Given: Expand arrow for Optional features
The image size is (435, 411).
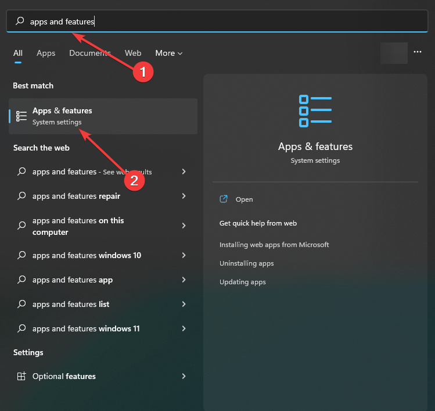Looking at the screenshot, I should 184,376.
